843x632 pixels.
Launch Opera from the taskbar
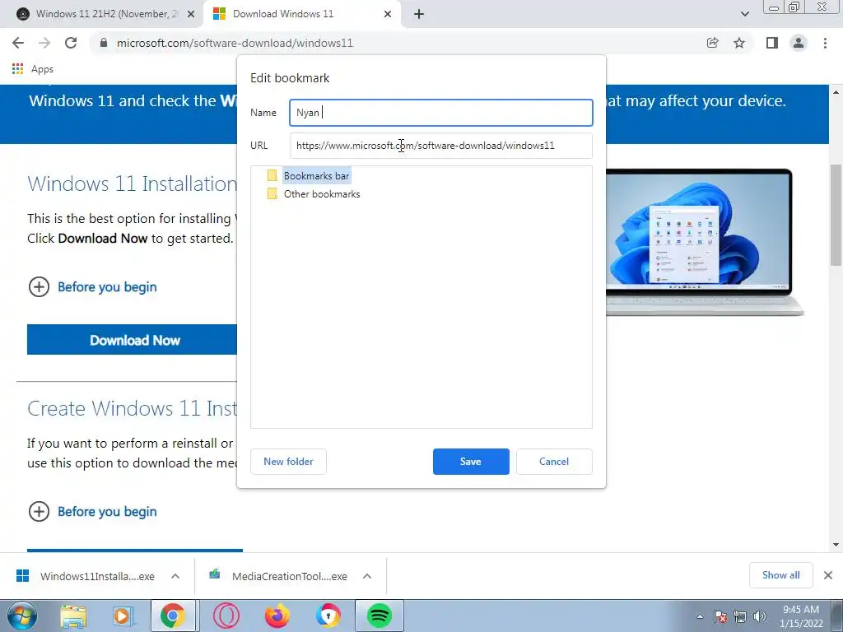tap(226, 616)
